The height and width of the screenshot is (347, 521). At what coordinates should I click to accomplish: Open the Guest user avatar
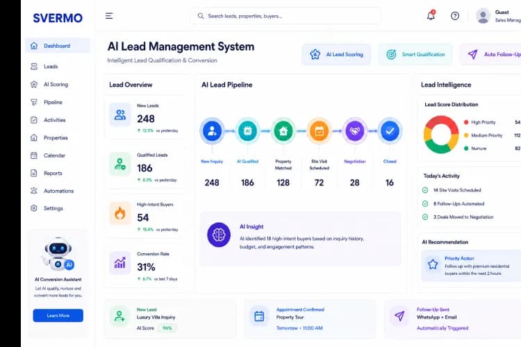[x=483, y=16]
